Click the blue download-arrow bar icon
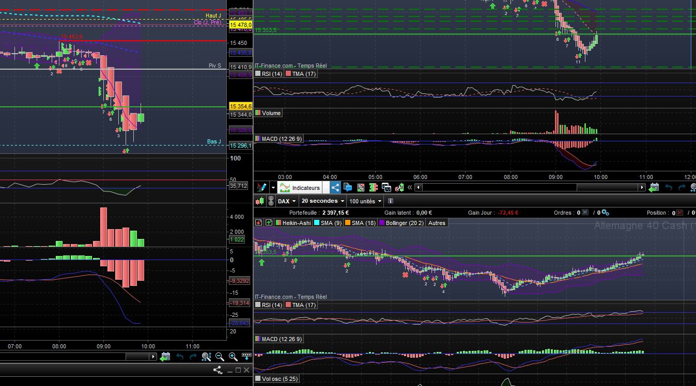 (246, 356)
